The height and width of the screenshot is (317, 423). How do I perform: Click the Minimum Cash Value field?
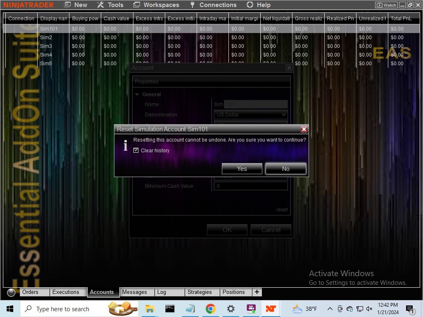[x=251, y=186]
